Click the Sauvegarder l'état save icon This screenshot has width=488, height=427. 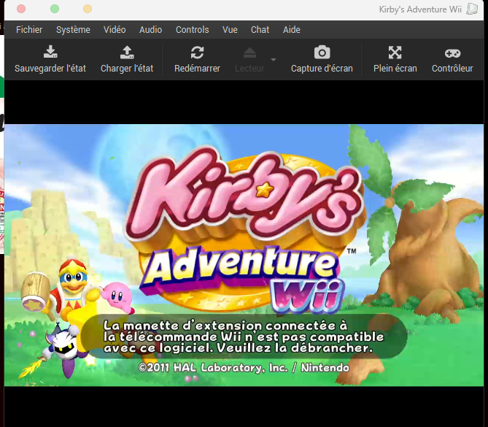50,53
